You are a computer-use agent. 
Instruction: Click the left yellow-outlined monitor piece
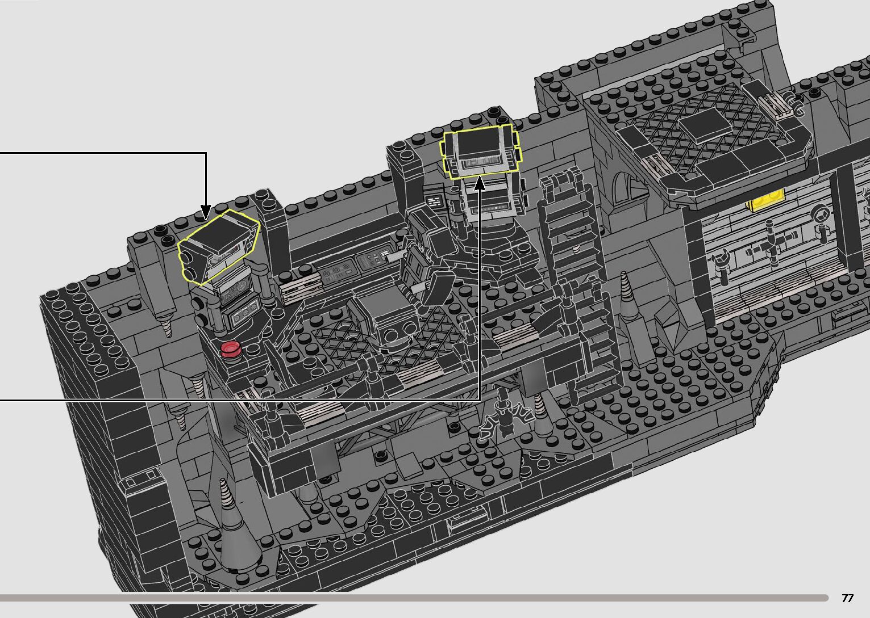point(219,247)
